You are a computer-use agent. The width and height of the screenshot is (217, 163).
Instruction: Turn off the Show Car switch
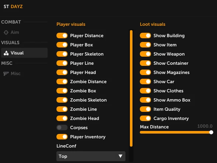coord(145,82)
